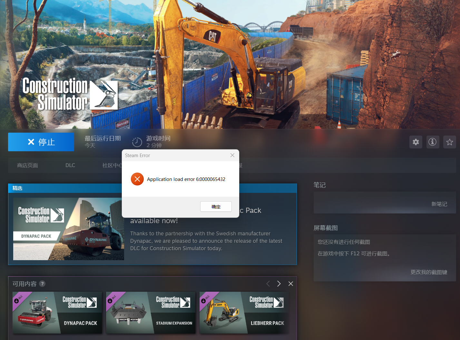The image size is (460, 340).
Task: Dismiss the 可用内容 section with X
Action: pyautogui.click(x=291, y=284)
